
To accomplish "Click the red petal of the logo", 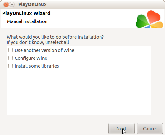I will coord(154,17).
